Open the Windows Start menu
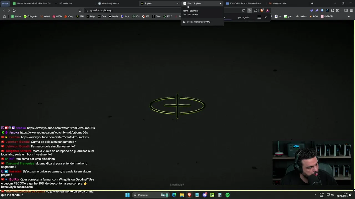Viewport: 355px width, 199px height. click(127, 195)
